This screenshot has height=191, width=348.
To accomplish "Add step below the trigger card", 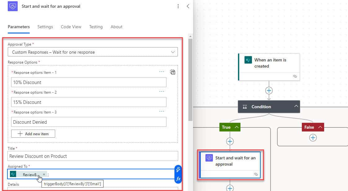I will (269, 91).
